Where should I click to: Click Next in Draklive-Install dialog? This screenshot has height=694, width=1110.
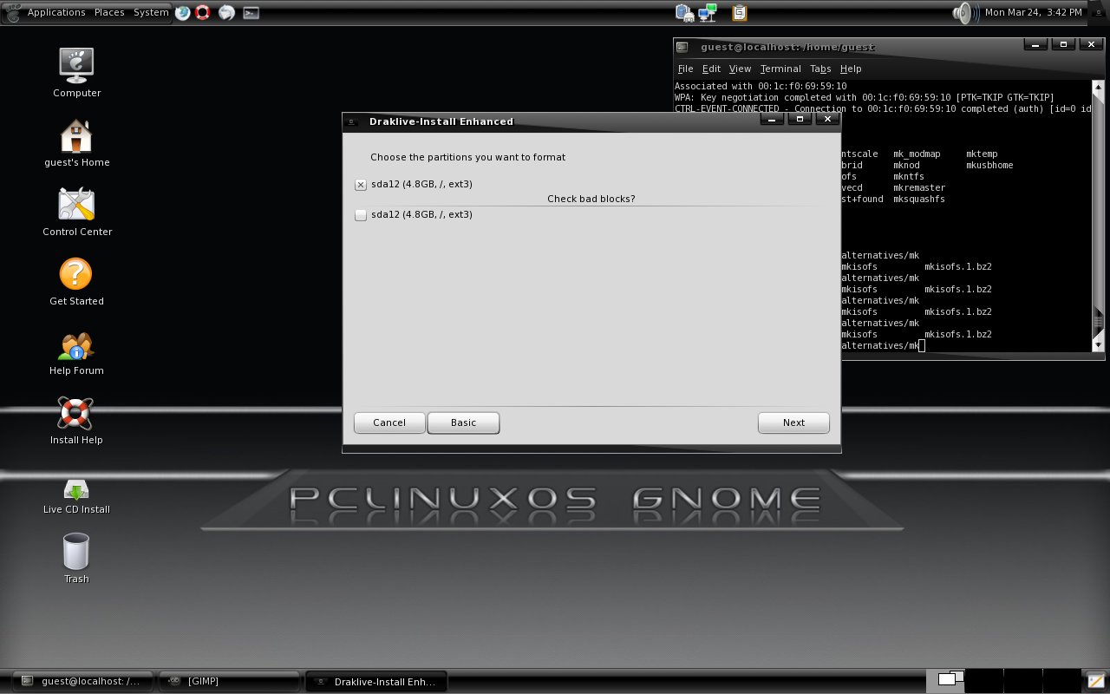793,422
